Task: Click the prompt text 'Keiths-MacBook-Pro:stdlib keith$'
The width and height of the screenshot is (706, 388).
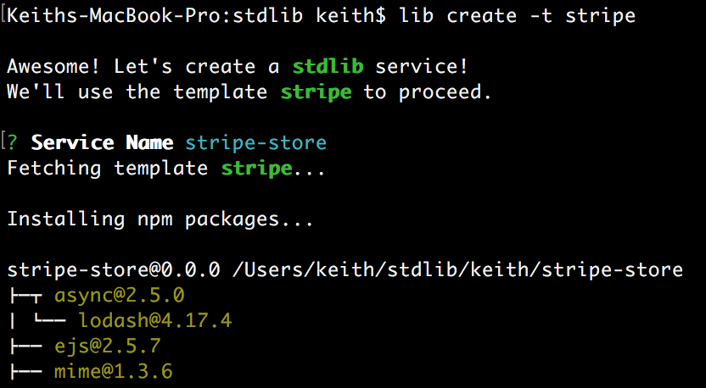Action: click(x=197, y=16)
